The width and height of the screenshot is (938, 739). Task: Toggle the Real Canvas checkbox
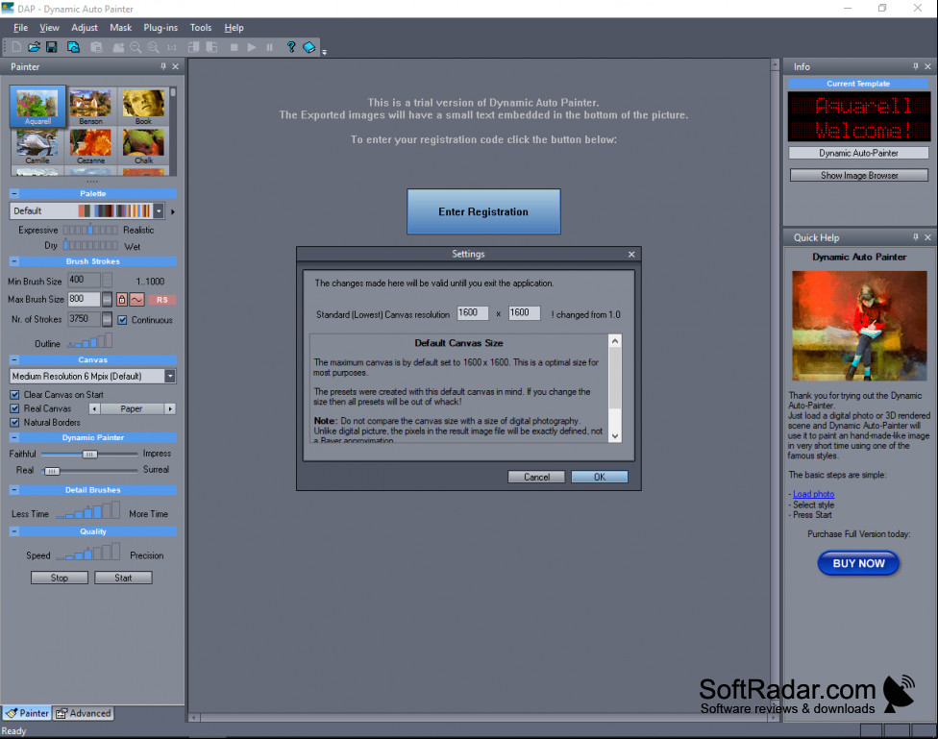point(15,408)
